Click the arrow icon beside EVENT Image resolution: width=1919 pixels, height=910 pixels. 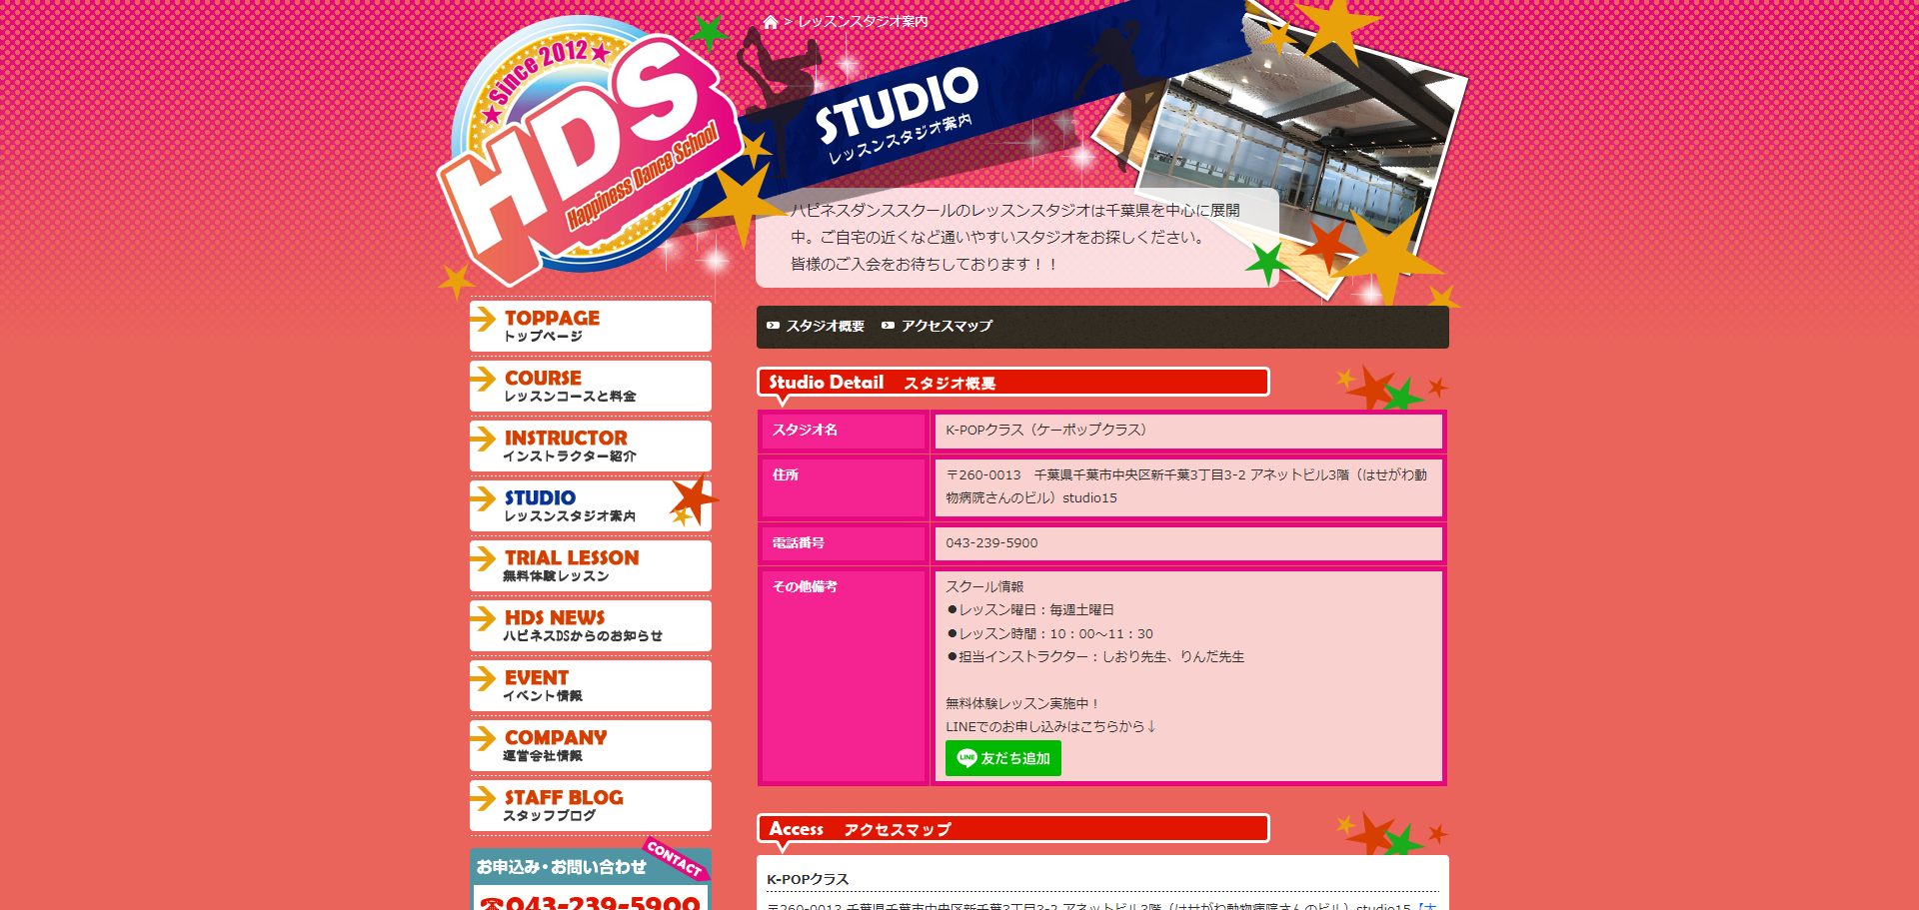click(x=484, y=678)
